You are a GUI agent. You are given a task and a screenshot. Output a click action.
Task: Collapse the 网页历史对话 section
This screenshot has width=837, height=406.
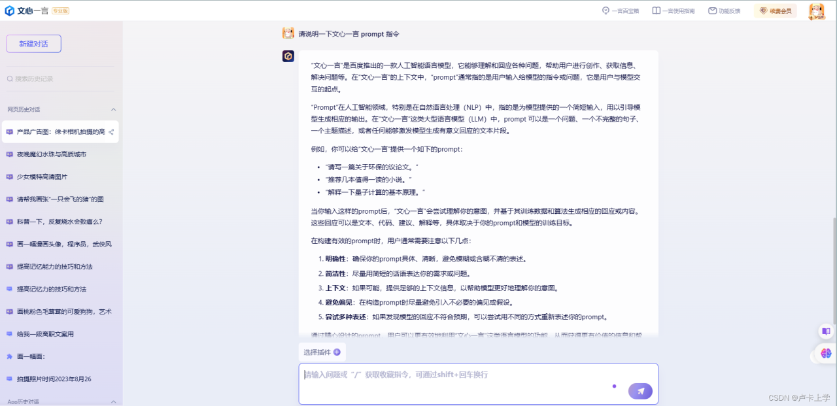point(113,109)
